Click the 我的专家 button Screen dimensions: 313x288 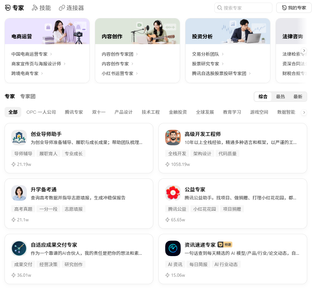[x=294, y=8]
